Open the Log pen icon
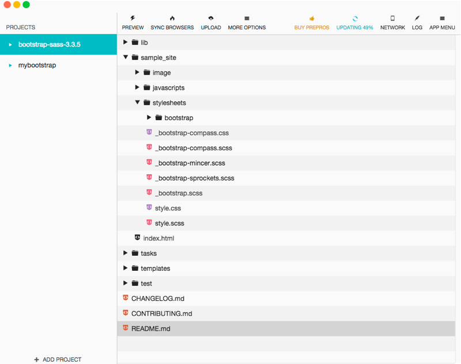This screenshot has height=364, width=461. (x=417, y=18)
